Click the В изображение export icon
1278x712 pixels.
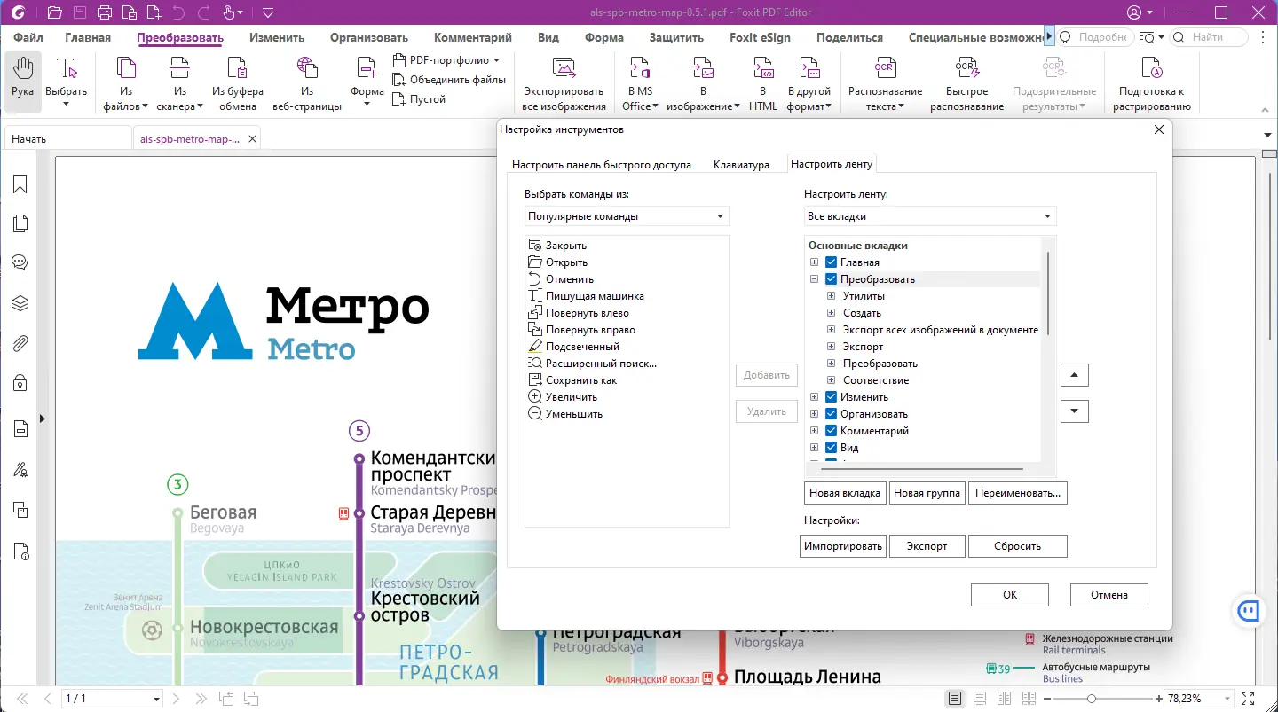click(x=704, y=69)
